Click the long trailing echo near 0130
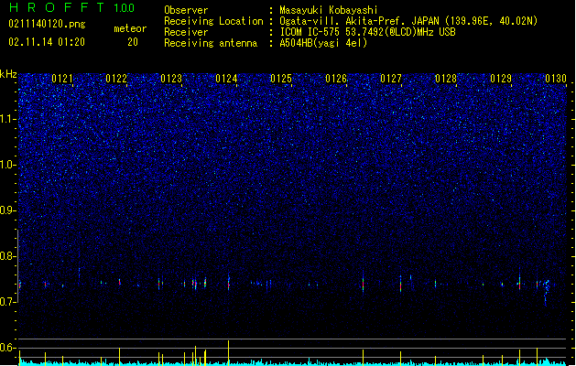Image resolution: width=576 pixels, height=366 pixels. [x=547, y=292]
